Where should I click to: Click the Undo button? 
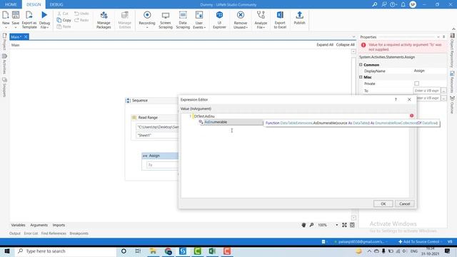(81, 14)
